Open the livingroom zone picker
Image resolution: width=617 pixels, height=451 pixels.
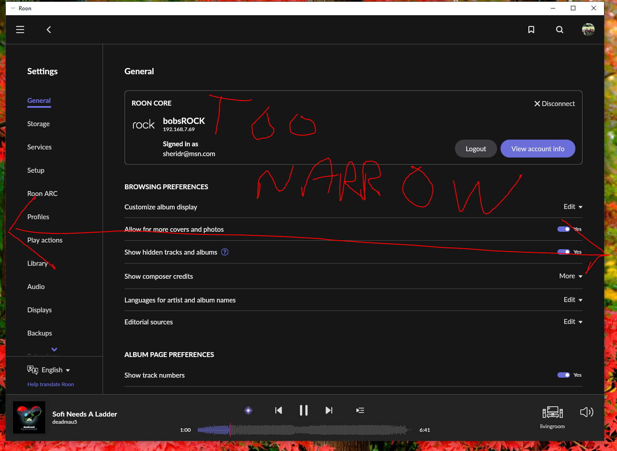click(x=553, y=417)
